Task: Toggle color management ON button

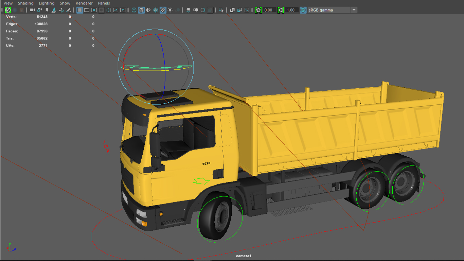Action: point(303,10)
